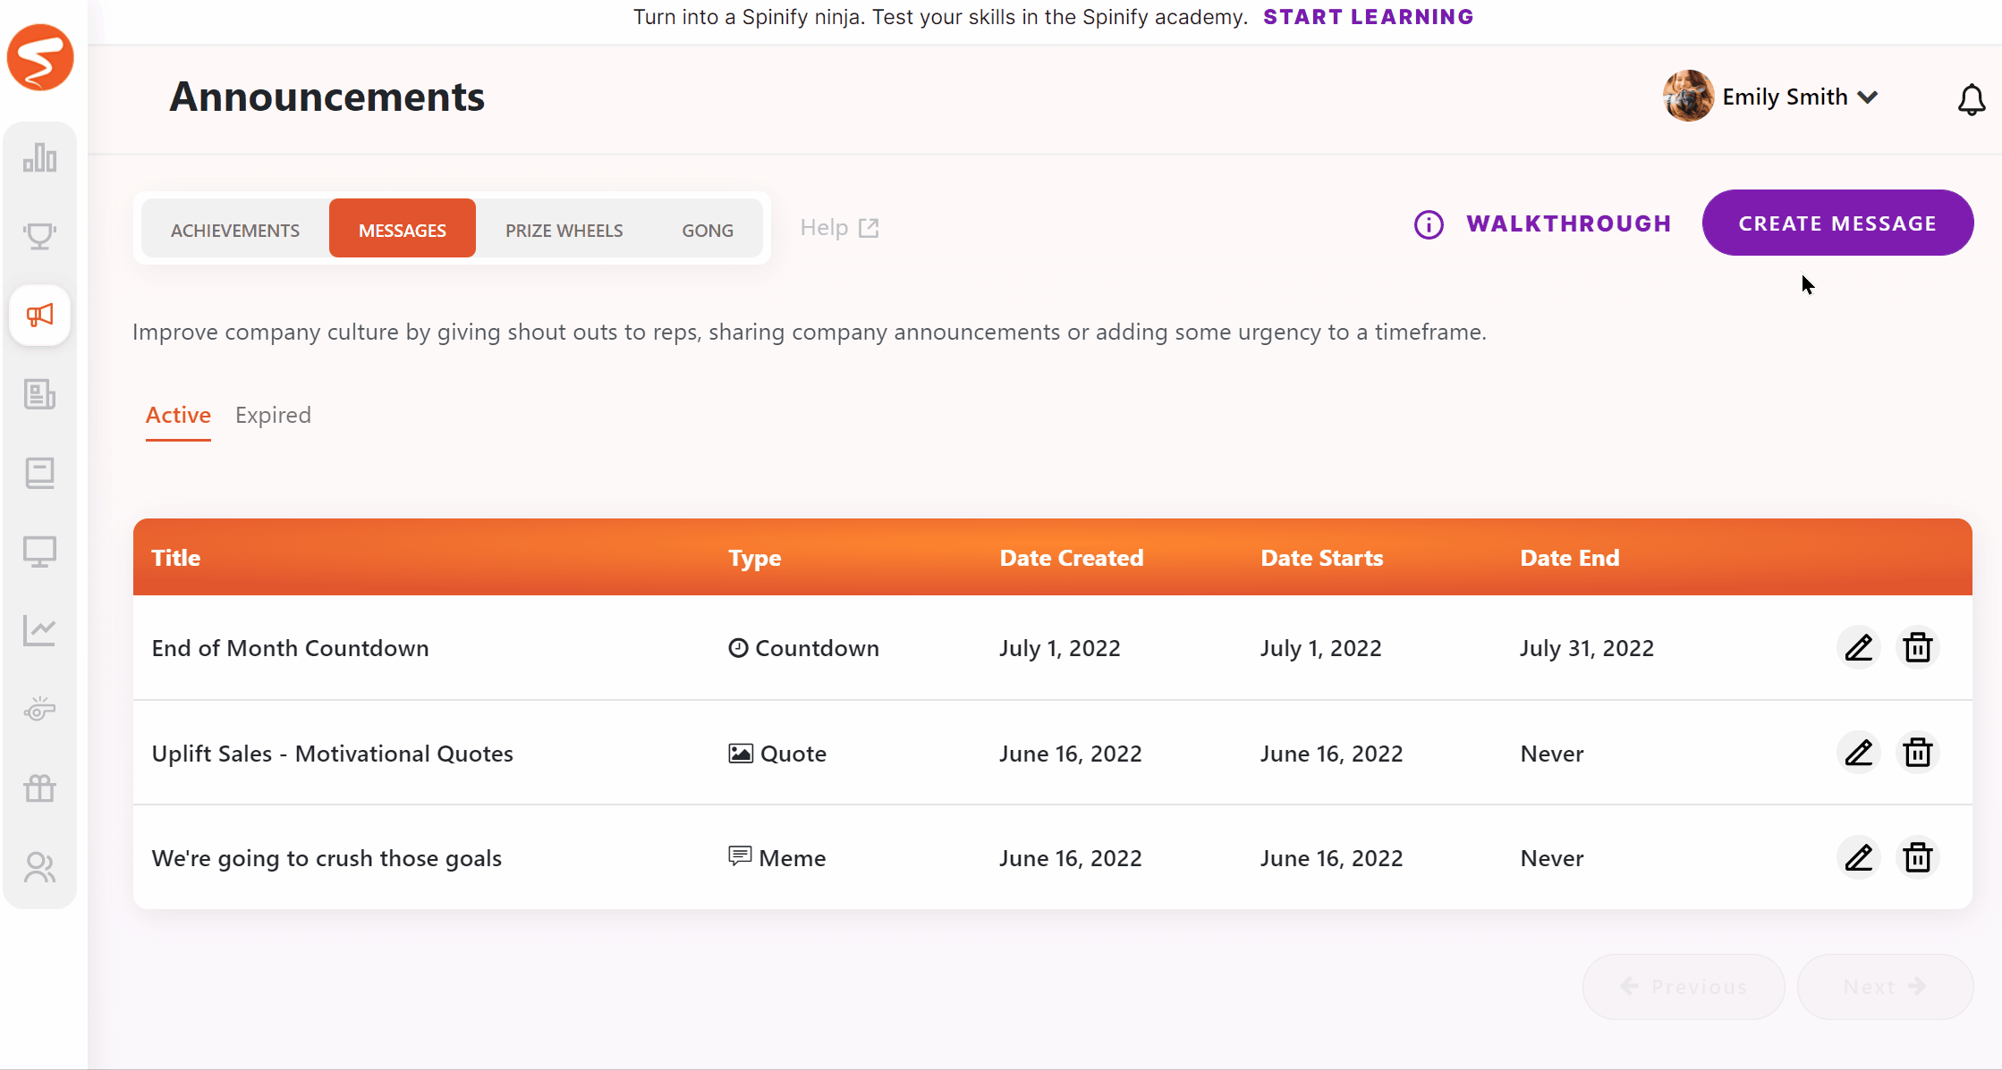The height and width of the screenshot is (1070, 2002).
Task: Click the line chart analytics sidebar icon
Action: (x=39, y=631)
